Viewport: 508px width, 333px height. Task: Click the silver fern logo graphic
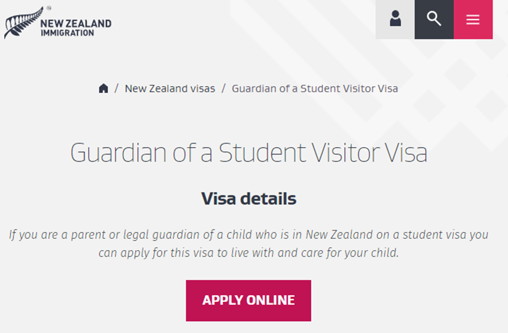[23, 23]
